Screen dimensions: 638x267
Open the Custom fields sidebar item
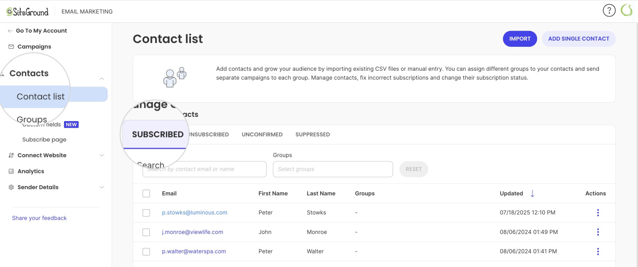click(x=41, y=124)
